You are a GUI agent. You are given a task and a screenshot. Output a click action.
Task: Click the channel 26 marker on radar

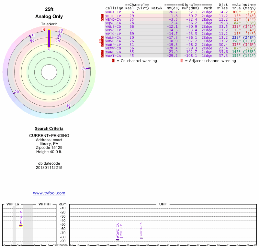[69, 108]
